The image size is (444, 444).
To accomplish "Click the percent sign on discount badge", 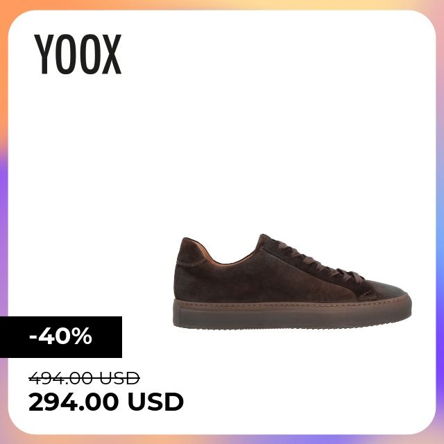I will tap(82, 336).
